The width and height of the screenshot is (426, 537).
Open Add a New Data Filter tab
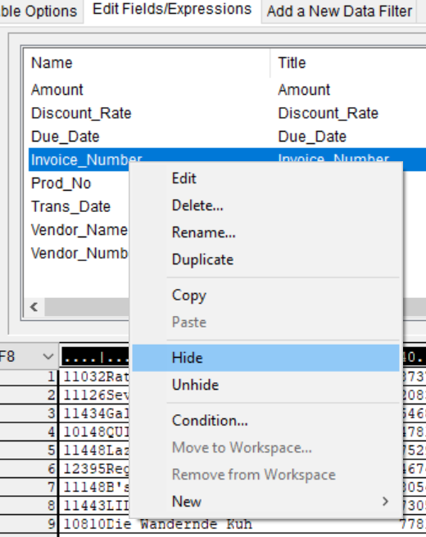[x=339, y=11]
